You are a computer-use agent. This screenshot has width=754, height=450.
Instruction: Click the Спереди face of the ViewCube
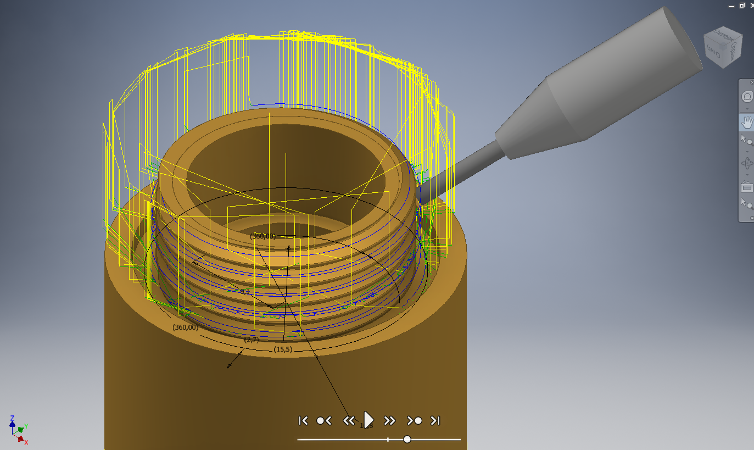coord(723,35)
